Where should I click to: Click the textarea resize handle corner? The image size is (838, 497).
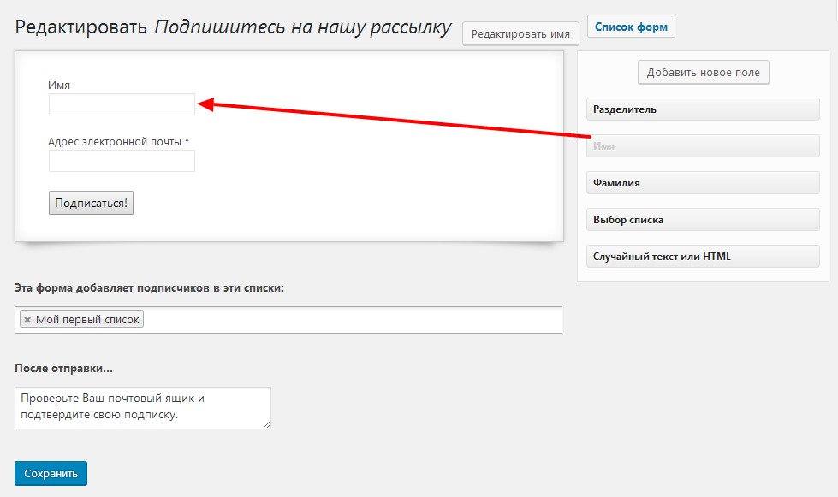point(266,424)
